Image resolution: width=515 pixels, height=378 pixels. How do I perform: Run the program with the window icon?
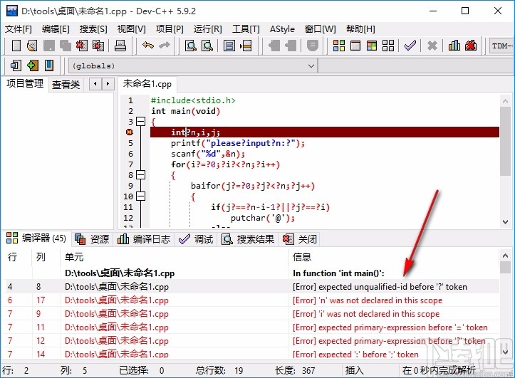(355, 46)
